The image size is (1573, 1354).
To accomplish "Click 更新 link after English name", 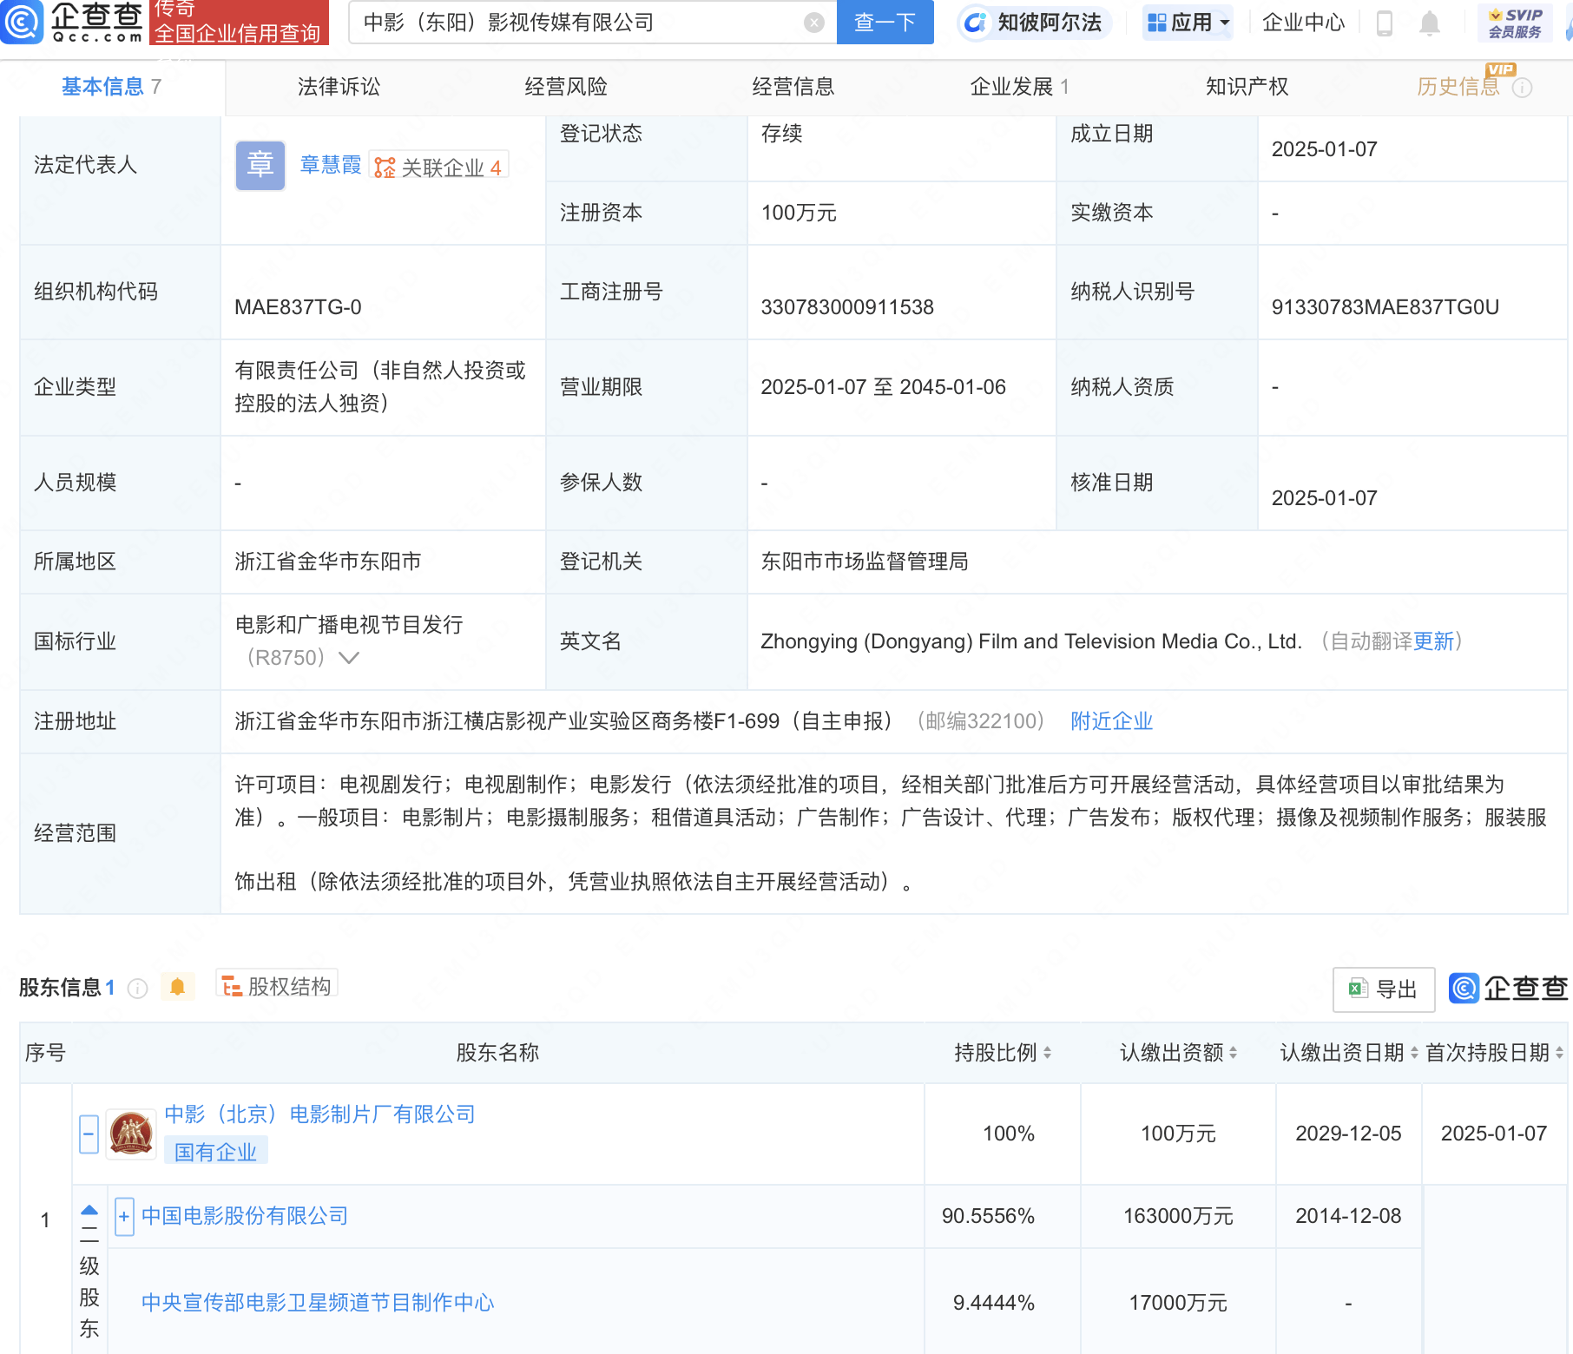I will coord(1433,641).
